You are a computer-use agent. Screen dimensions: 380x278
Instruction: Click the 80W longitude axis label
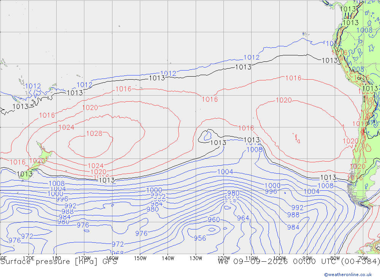pos(335,258)
